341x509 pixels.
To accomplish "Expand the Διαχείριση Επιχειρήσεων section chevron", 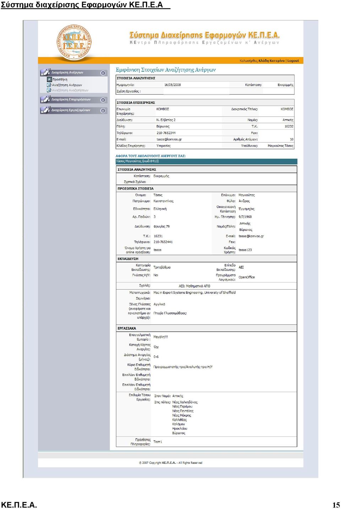I will (103, 100).
